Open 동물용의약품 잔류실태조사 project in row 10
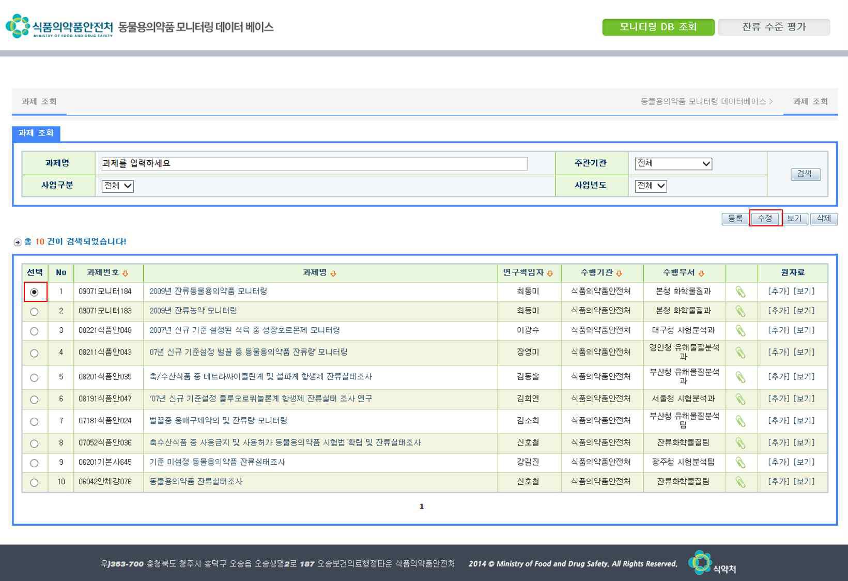The height and width of the screenshot is (581, 848). point(196,482)
